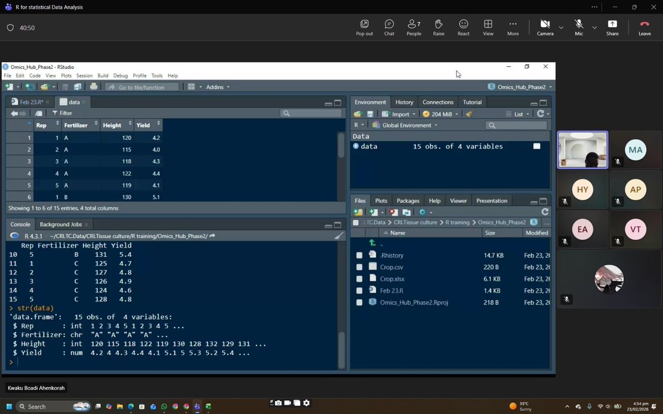Leave the Teams meeting
Viewport: 663px width, 414px height.
[x=644, y=28]
